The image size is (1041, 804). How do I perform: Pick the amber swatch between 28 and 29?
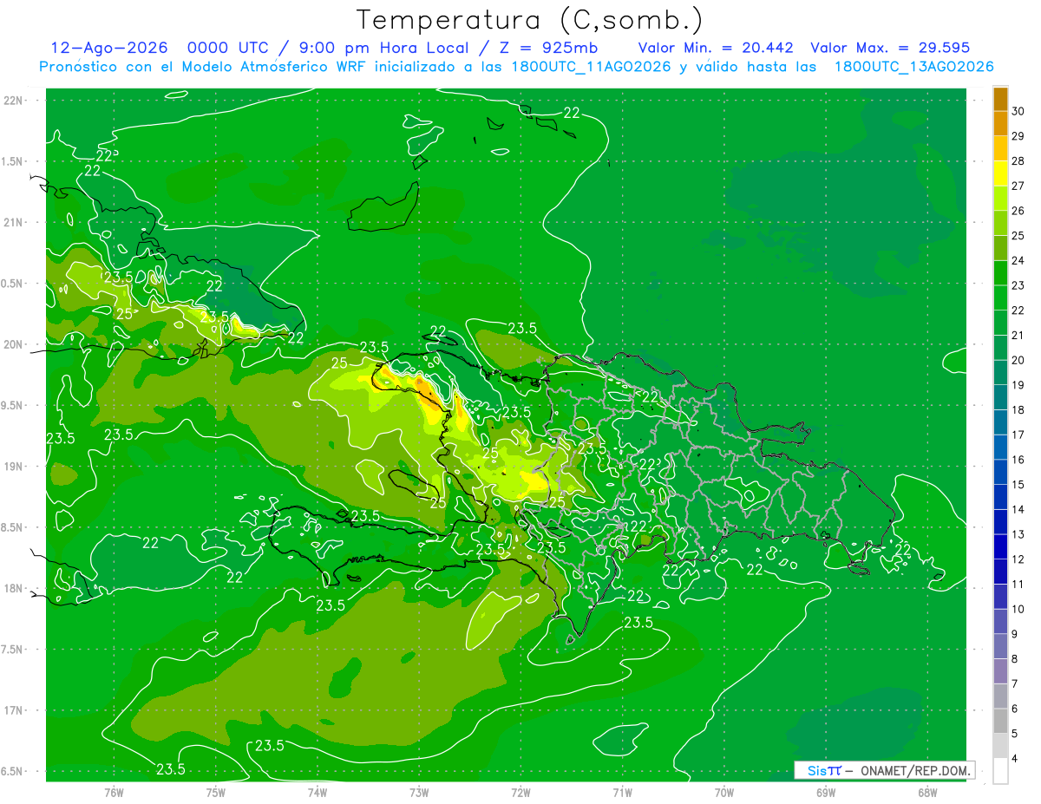pos(1000,149)
